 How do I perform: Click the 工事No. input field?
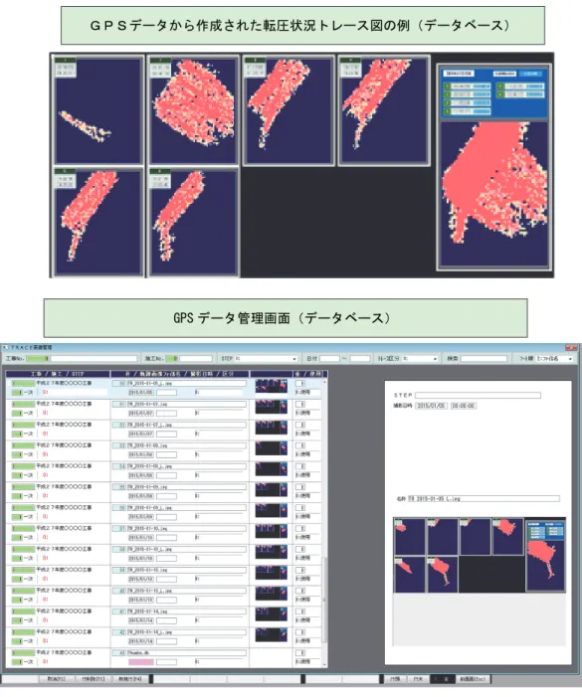pos(94,358)
